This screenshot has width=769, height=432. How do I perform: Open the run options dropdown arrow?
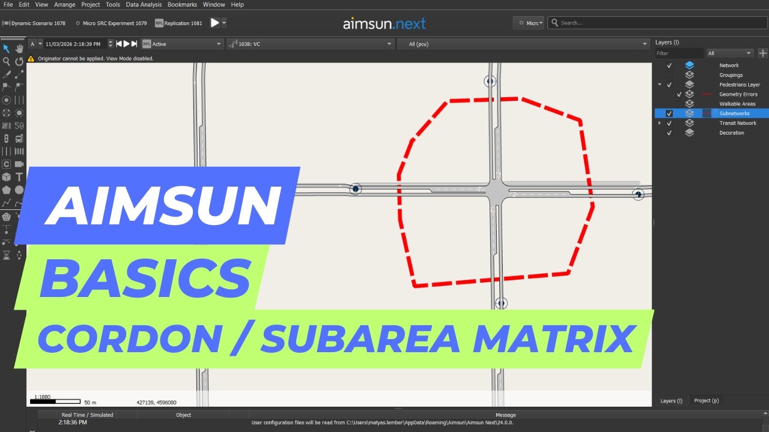tap(224, 23)
